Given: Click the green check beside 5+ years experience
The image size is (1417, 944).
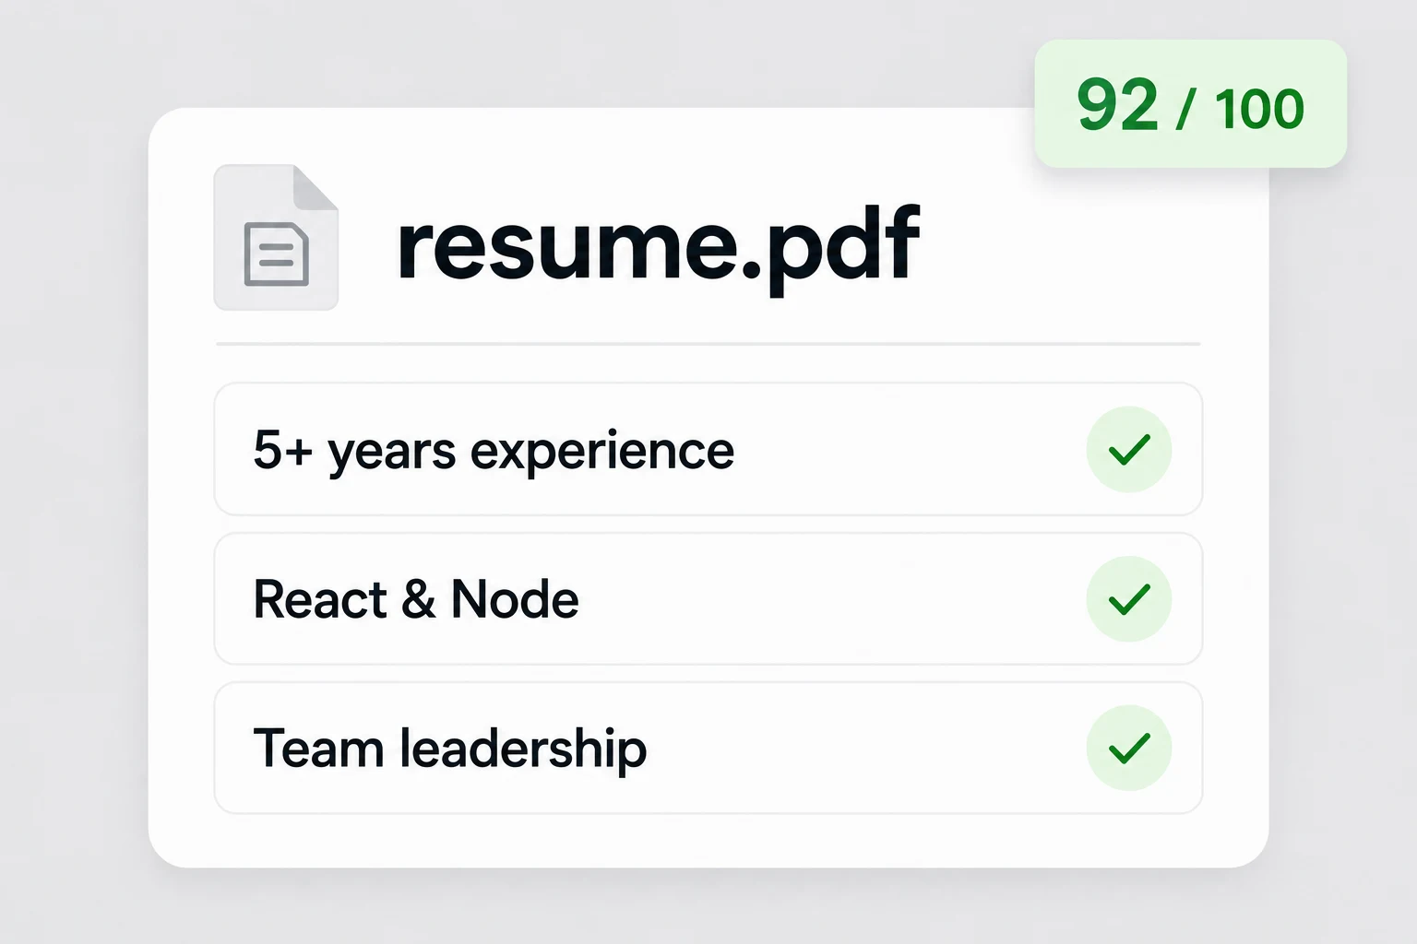Looking at the screenshot, I should click(x=1129, y=450).
